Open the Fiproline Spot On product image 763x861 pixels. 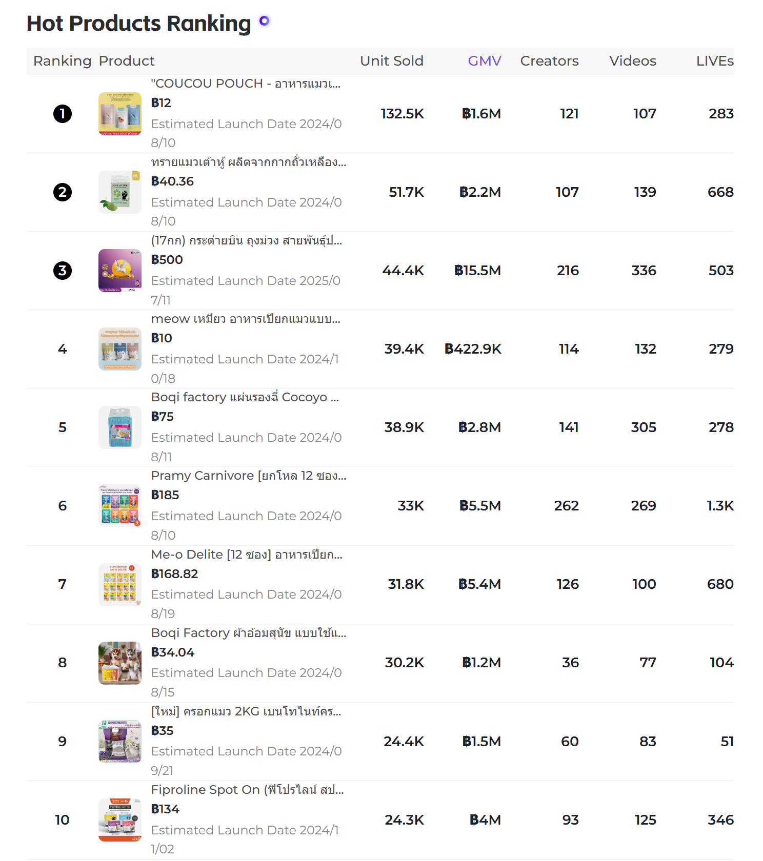tap(120, 820)
